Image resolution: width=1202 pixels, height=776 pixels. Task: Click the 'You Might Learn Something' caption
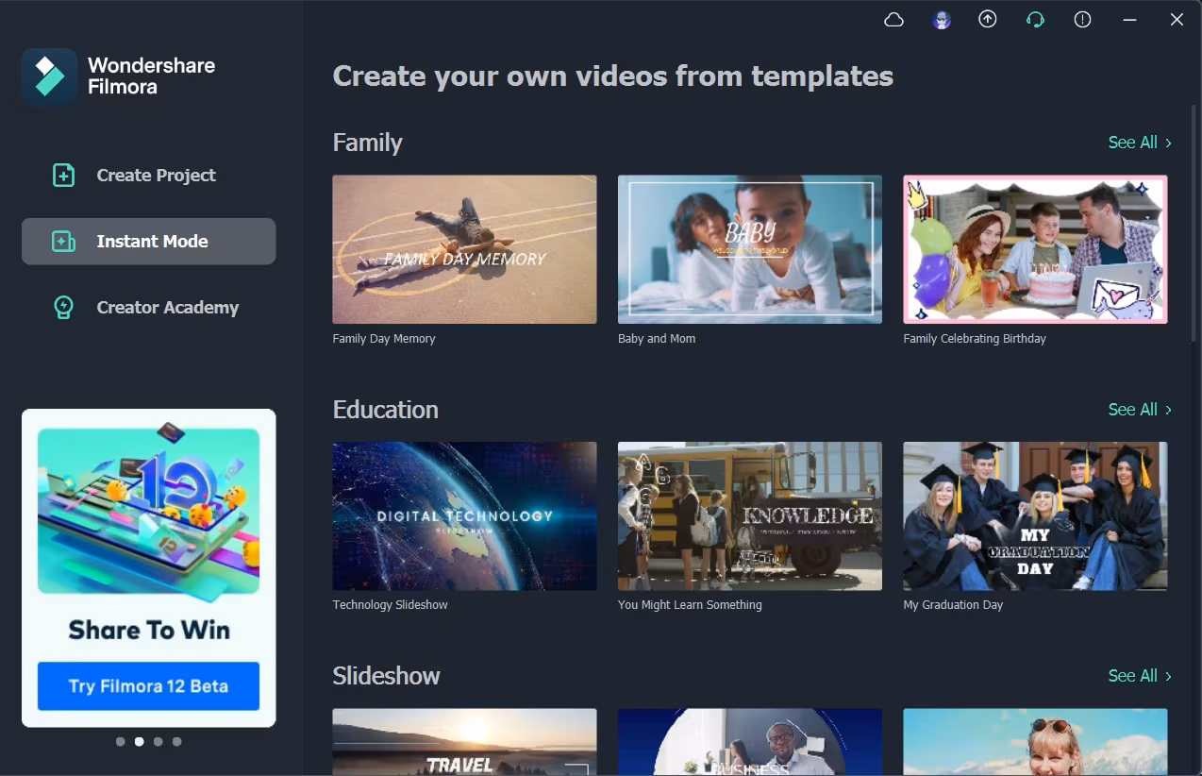click(690, 605)
